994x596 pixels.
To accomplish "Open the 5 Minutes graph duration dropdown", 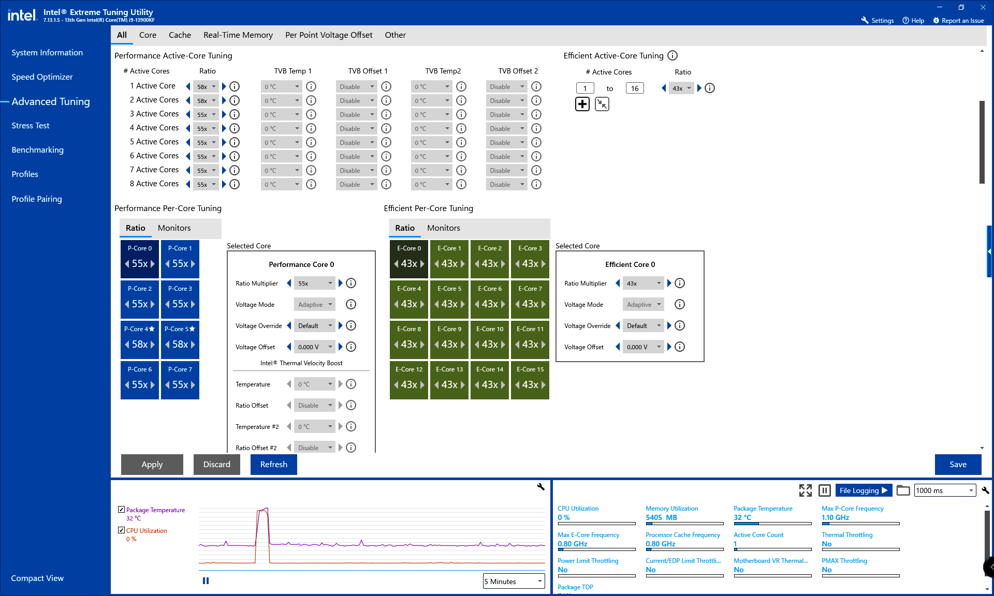I will pos(514,581).
